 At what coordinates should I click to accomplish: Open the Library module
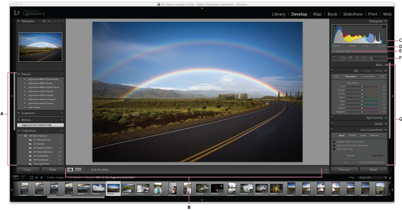(279, 14)
